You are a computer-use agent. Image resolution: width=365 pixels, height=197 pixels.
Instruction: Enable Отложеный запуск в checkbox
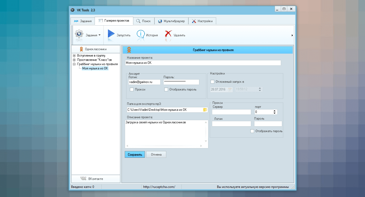pos(212,82)
